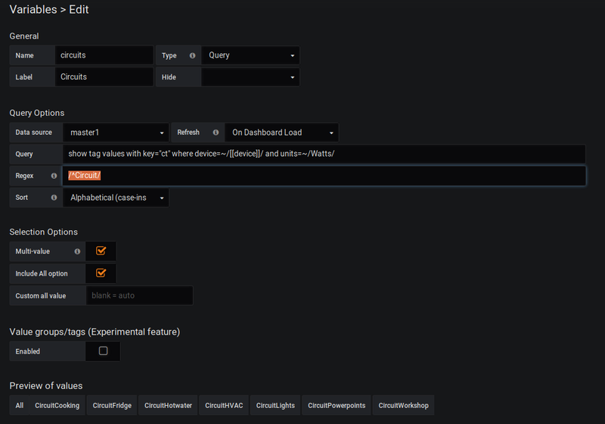Screen dimensions: 605x424
Task: Click the Sort info icon
Action: (x=54, y=198)
